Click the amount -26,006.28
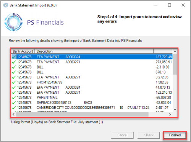This screenshot has width=191, height=142. [163, 97]
